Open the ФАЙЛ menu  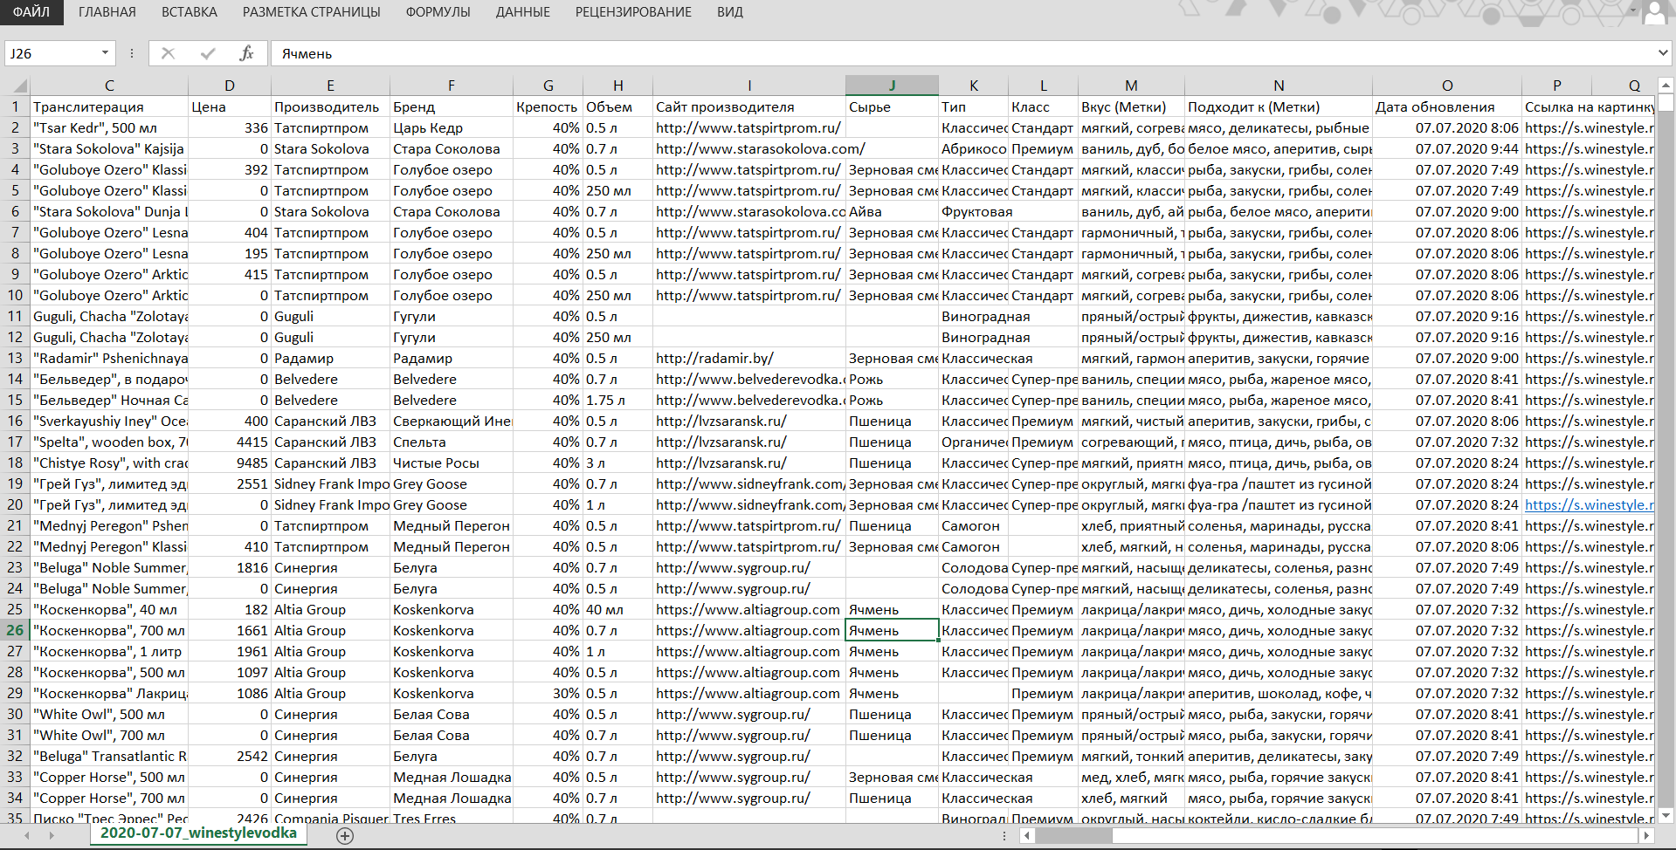click(x=31, y=12)
